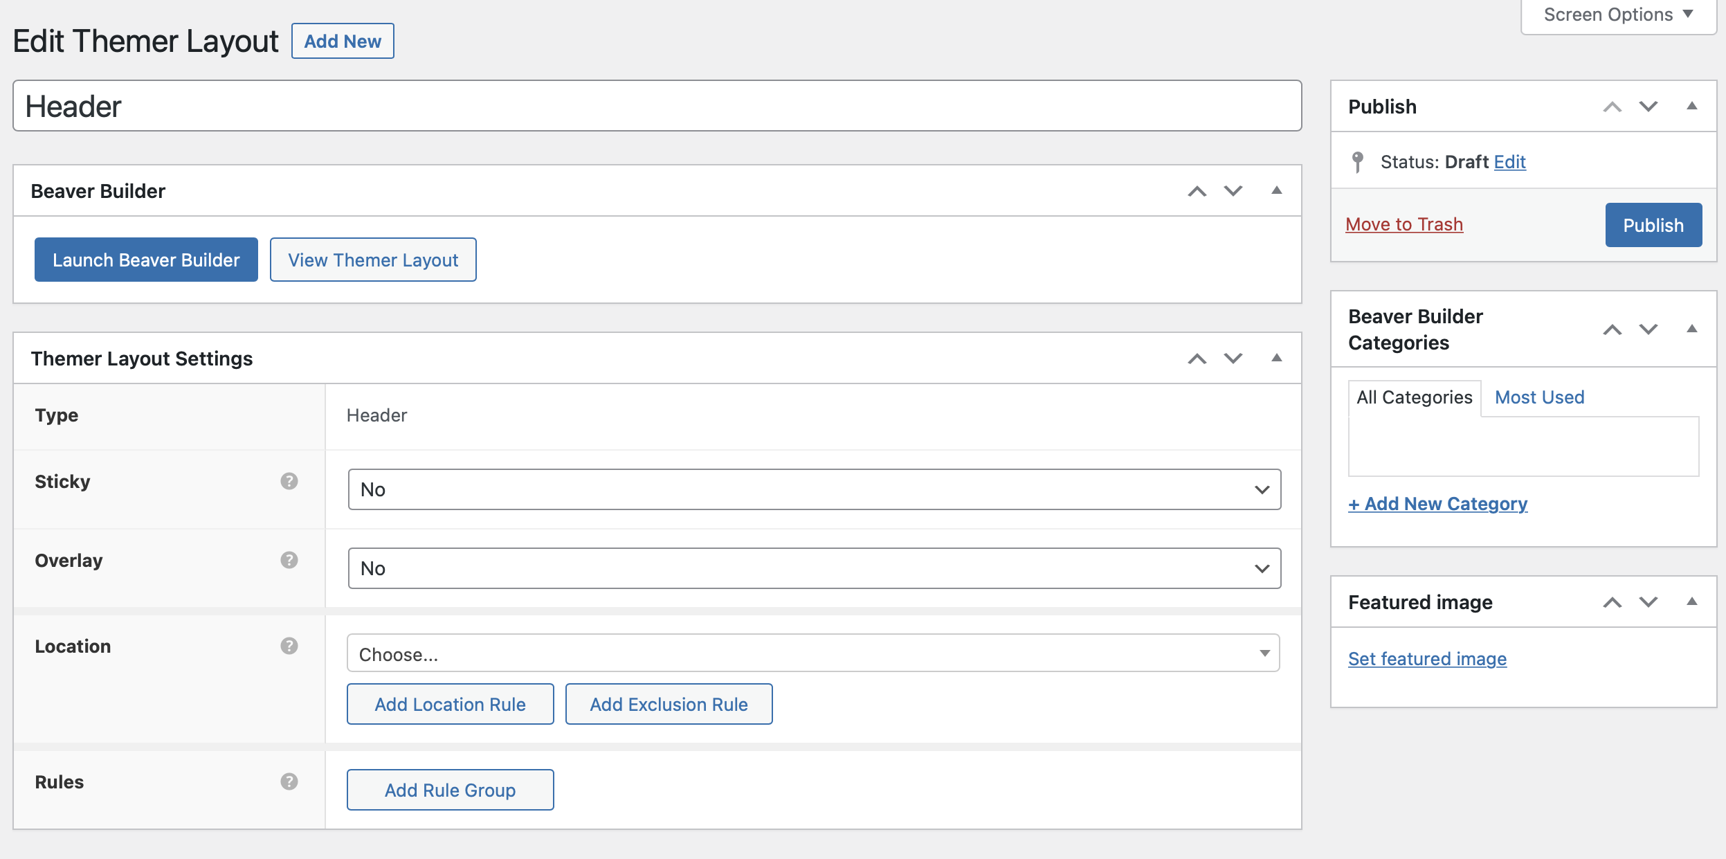
Task: Open the Overlay dropdown menu
Action: tap(813, 567)
